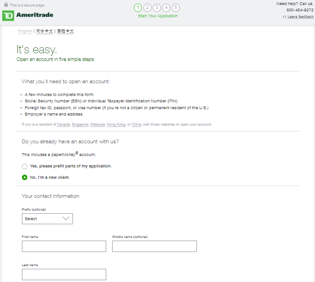Click step 2 circle indicator
This screenshot has width=315, height=282.
tap(148, 8)
